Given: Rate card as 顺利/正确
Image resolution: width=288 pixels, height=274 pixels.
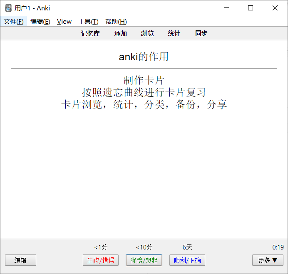Looking at the screenshot, I should pyautogui.click(x=187, y=260).
